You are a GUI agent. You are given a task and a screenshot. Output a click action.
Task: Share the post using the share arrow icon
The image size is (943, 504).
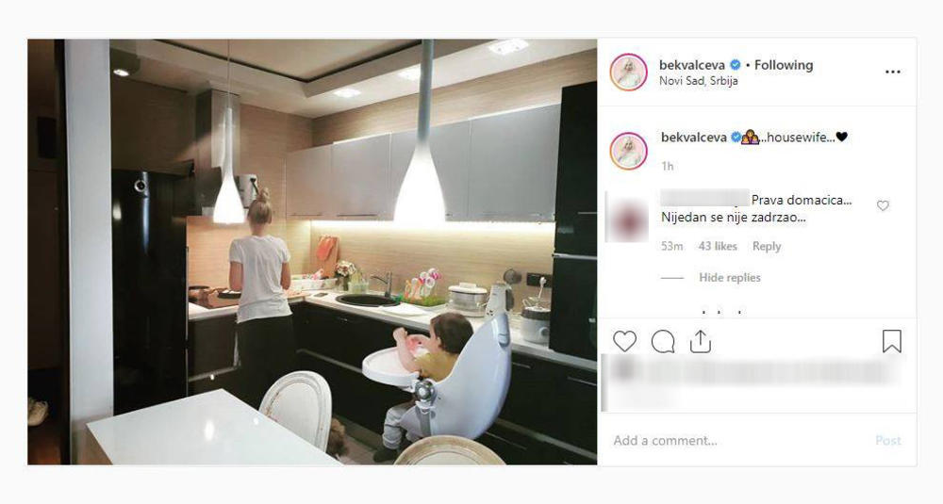[700, 341]
